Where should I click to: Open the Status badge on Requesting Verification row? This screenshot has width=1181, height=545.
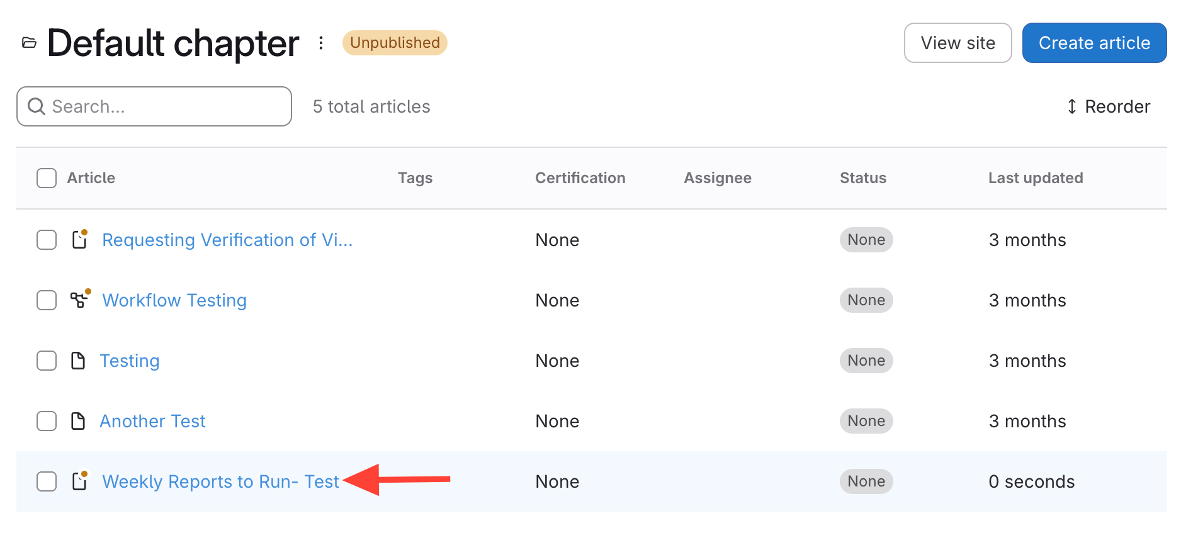pyautogui.click(x=866, y=240)
